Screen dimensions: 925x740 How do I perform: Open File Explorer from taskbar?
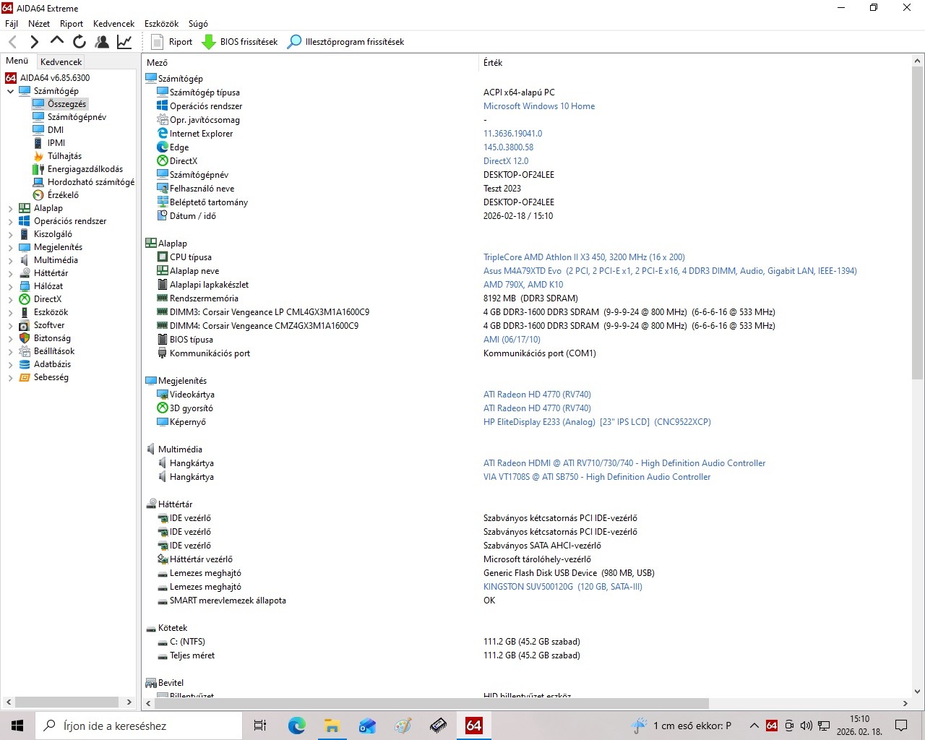pyautogui.click(x=332, y=726)
